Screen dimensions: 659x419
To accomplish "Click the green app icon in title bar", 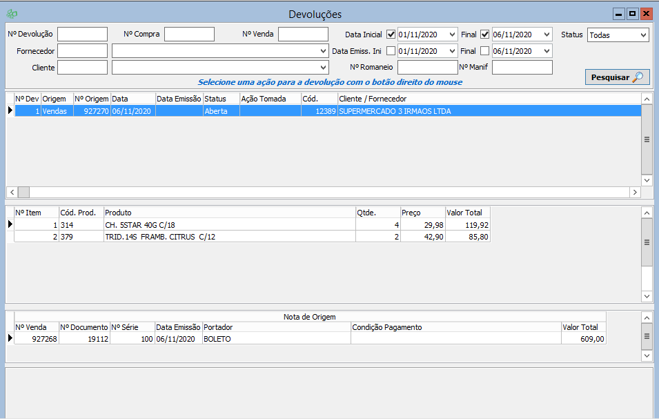I will 12,14.
